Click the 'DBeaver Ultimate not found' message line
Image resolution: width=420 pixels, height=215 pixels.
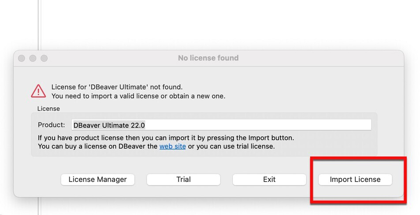[x=117, y=87]
